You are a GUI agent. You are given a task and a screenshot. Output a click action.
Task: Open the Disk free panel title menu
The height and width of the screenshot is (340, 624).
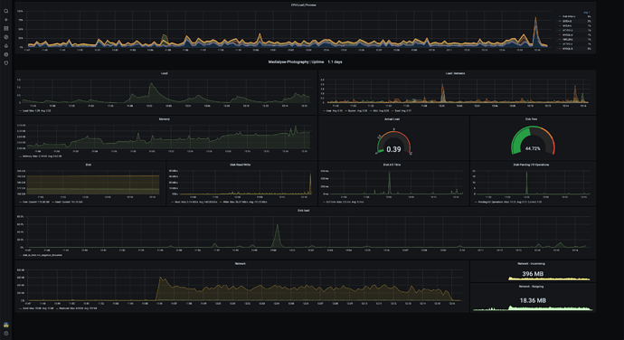[531, 119]
